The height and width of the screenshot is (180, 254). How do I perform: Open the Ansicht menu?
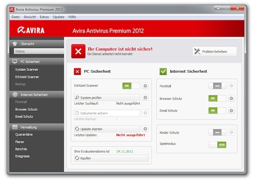(30, 17)
